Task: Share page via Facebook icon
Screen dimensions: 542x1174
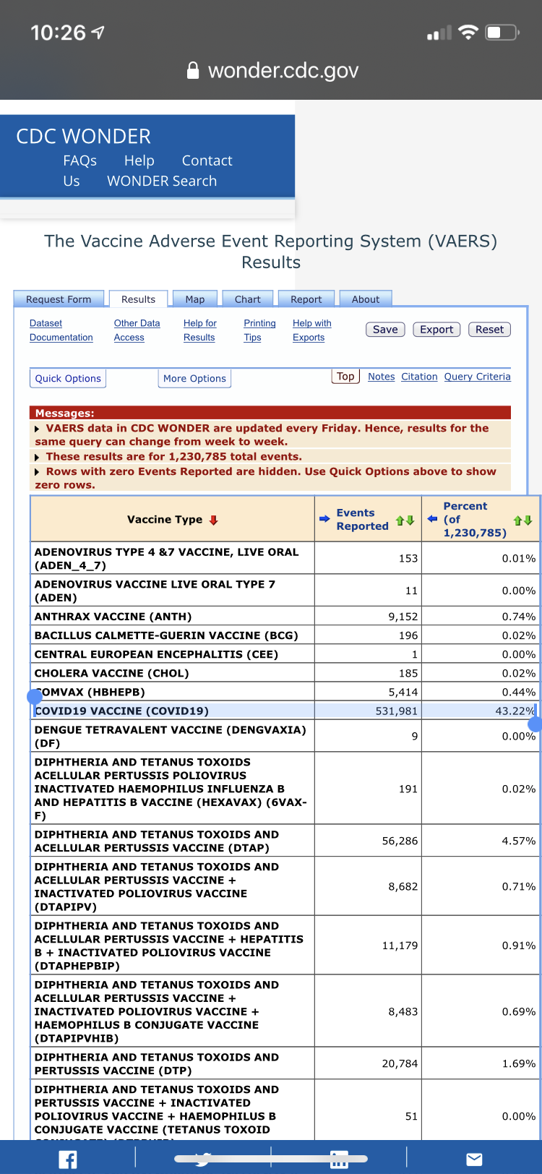Action: coord(68,1160)
